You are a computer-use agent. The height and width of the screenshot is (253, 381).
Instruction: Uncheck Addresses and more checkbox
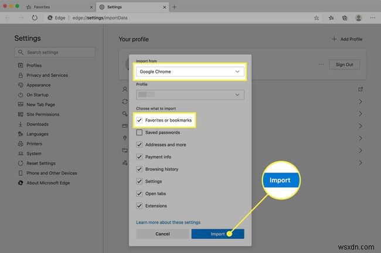tap(140, 144)
